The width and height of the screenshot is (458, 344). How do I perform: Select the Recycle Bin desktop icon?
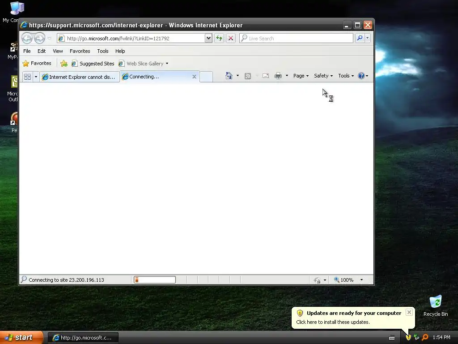[436, 306]
